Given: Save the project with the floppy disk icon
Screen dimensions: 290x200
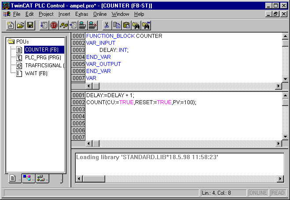Looking at the screenshot, I should click(x=30, y=25).
